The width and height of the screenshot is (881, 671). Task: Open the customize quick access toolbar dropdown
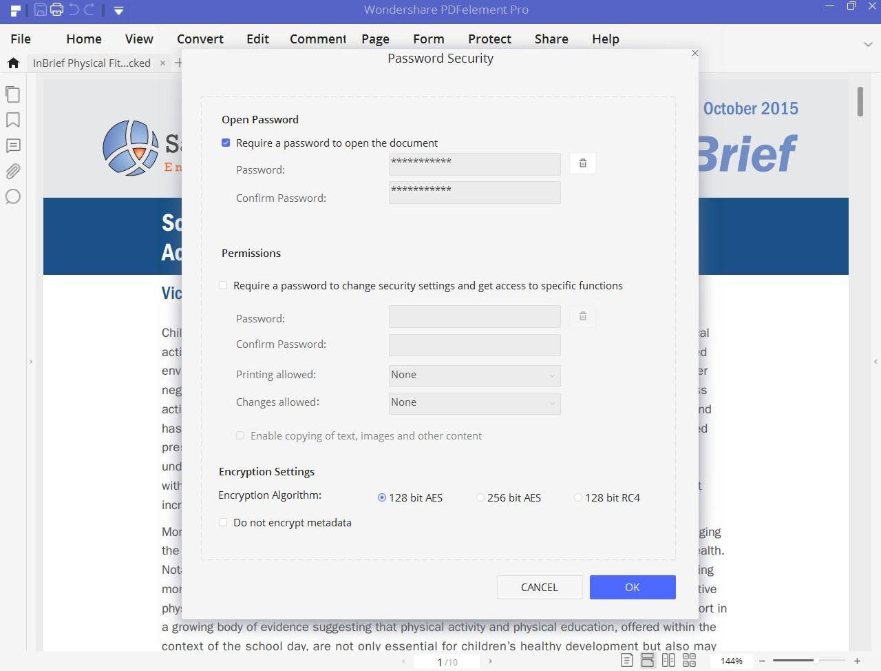pos(118,10)
